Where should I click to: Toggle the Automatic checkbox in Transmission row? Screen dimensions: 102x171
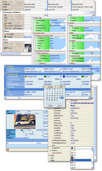[x=26, y=134]
